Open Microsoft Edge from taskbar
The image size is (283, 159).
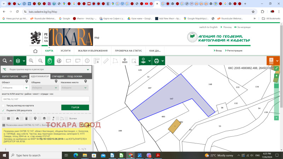pyautogui.click(x=75, y=155)
